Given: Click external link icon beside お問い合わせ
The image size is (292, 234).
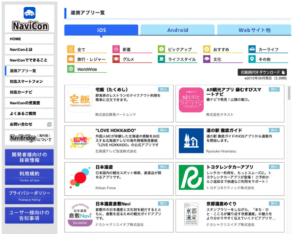Looking at the screenshot, I should (49, 124).
